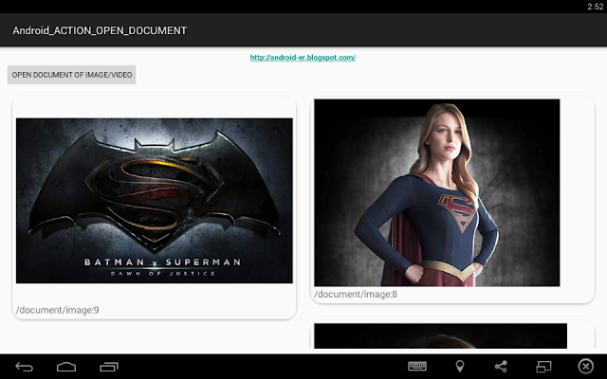This screenshot has height=379, width=607.
Task: Click the screen resize windows icon
Action: (543, 367)
